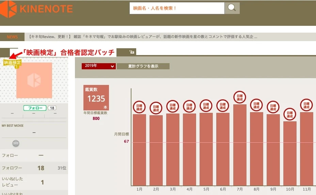Focus the 映画名・人名を検索 search field
This screenshot has height=195, width=316.
coord(177,8)
